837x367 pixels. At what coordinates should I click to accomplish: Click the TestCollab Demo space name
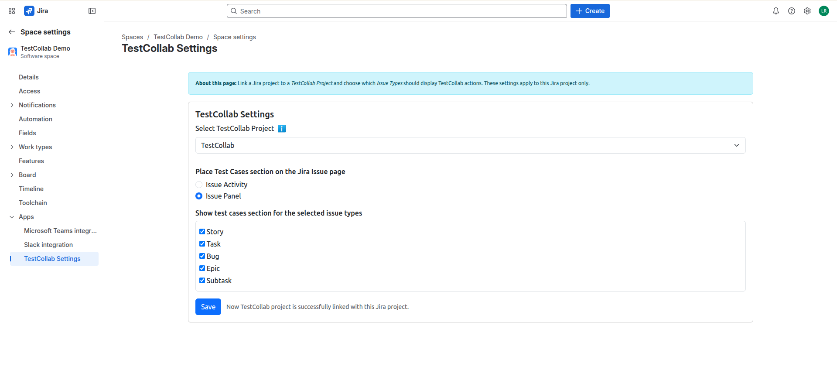(45, 48)
